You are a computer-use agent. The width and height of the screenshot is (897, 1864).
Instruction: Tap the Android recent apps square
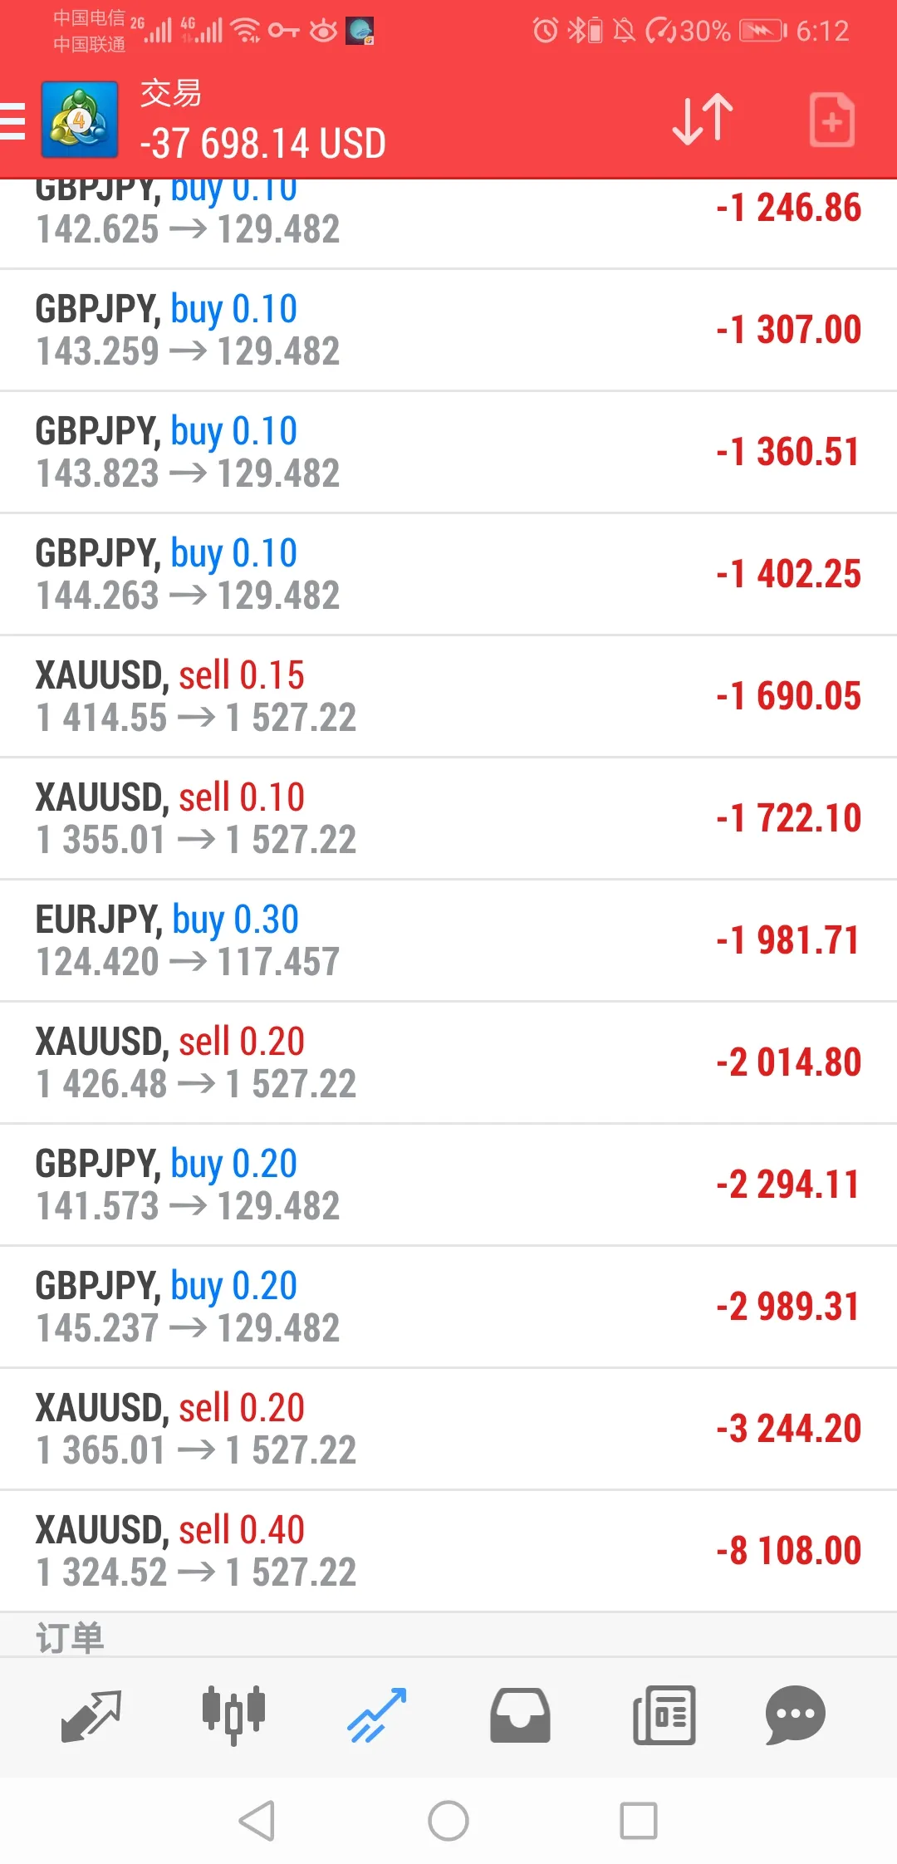pyautogui.click(x=639, y=1821)
